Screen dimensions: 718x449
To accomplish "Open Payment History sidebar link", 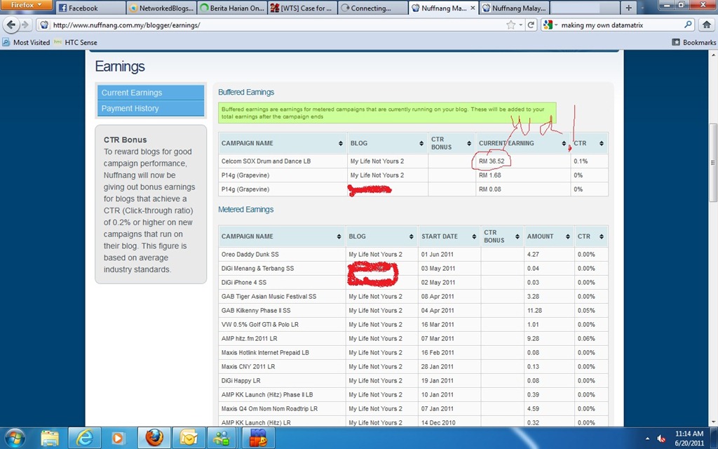I will click(x=151, y=109).
